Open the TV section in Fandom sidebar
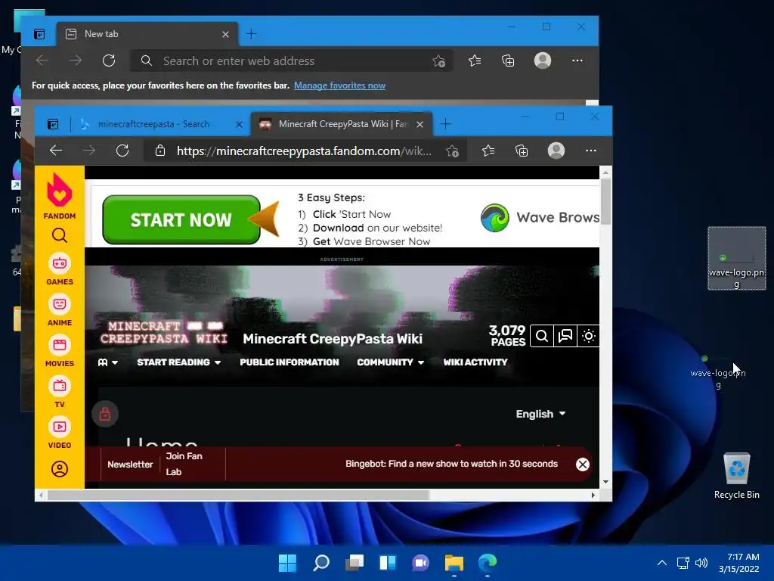Viewport: 774px width, 581px height. [59, 393]
